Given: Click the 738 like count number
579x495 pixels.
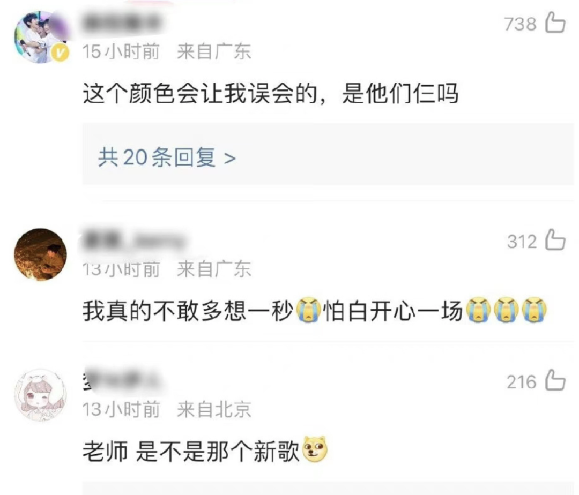Looking at the screenshot, I should tap(520, 24).
